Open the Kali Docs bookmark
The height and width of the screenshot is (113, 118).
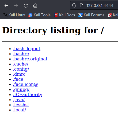click(65, 15)
